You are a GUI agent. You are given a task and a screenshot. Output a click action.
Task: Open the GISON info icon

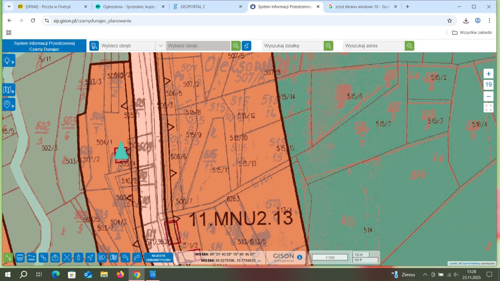(300, 257)
